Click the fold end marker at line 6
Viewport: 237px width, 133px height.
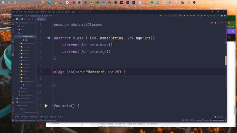pos(52,58)
